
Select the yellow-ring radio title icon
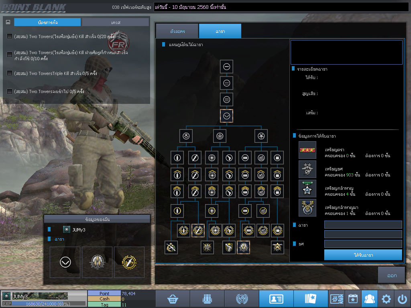pyautogui.click(x=263, y=211)
